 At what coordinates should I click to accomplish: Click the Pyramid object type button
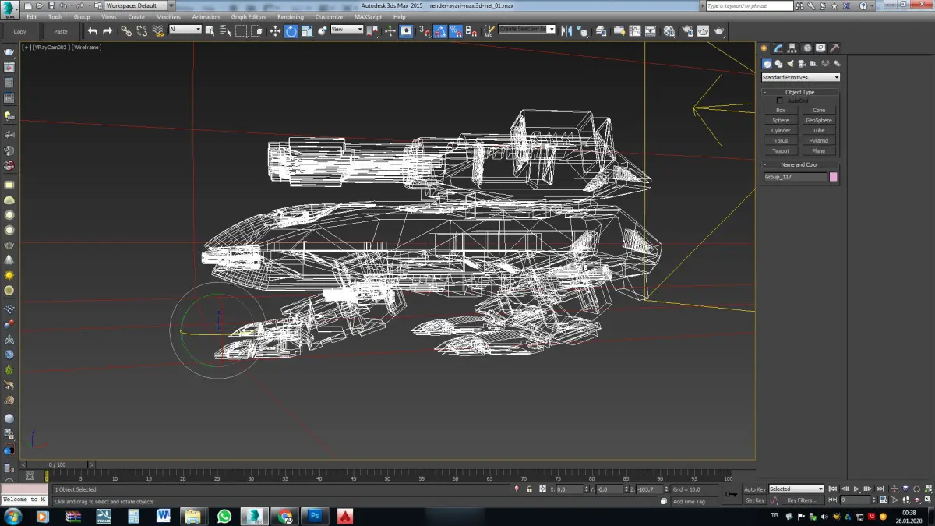pyautogui.click(x=819, y=140)
